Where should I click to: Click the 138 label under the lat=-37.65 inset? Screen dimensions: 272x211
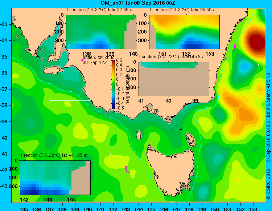pyautogui.click(x=87, y=54)
